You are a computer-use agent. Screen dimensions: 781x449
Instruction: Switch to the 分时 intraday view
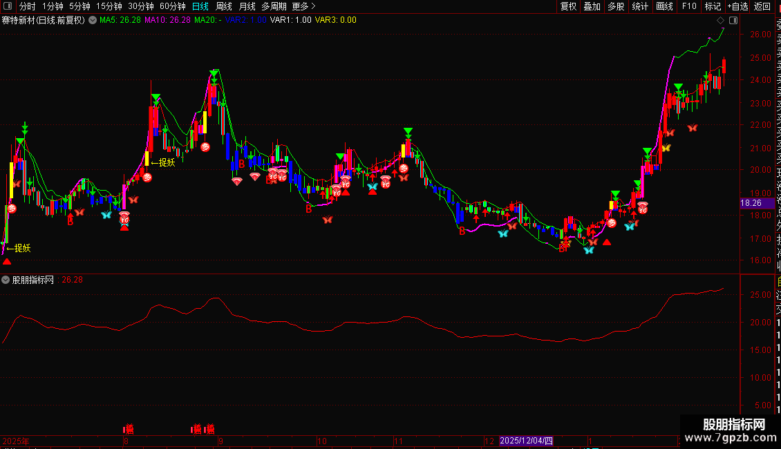click(27, 6)
